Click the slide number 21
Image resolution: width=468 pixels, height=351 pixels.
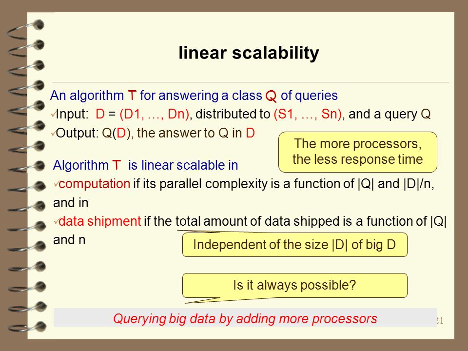(440, 321)
